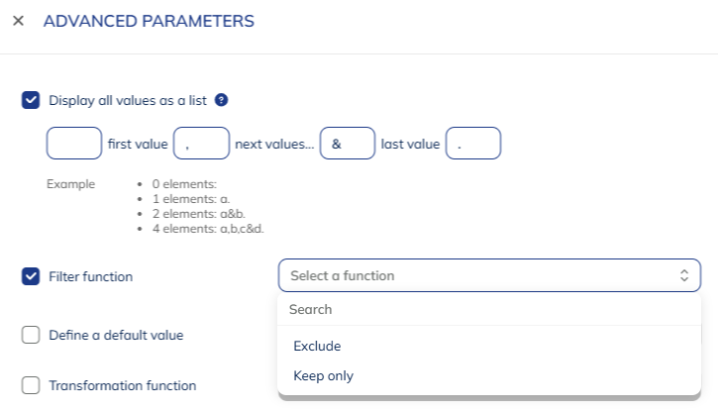Screen dimensions: 718x411
Task: Click the Example label
Action: 71,184
